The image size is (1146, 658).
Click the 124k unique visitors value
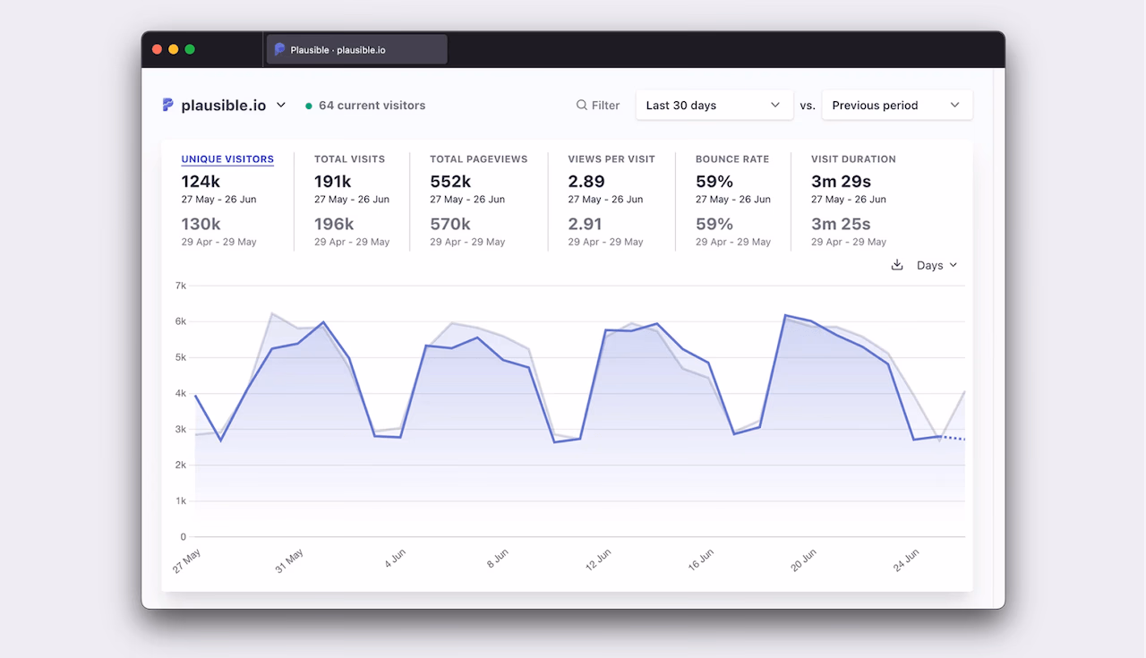point(201,182)
